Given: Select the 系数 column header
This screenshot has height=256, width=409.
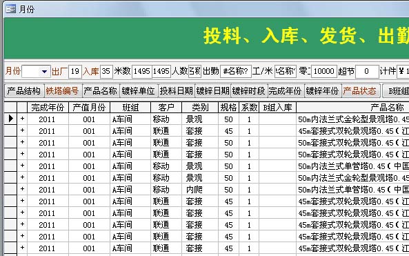Looking at the screenshot, I should point(249,107).
